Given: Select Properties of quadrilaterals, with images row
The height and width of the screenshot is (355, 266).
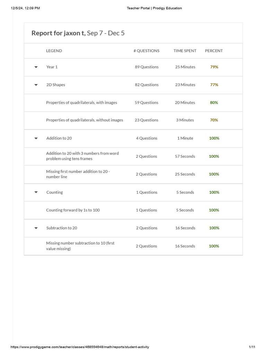Looking at the screenshot, I should click(82, 103).
